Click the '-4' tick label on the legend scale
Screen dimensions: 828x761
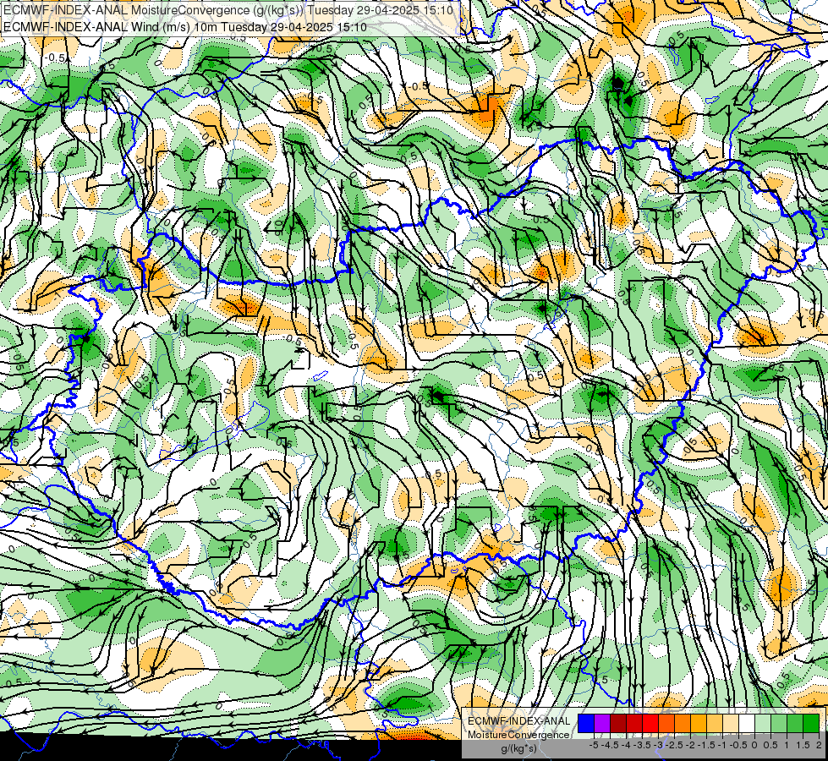click(x=626, y=745)
